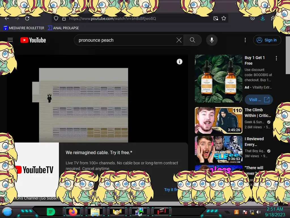Open ad options three-dot menu
The height and width of the screenshot is (218, 290).
276,58
